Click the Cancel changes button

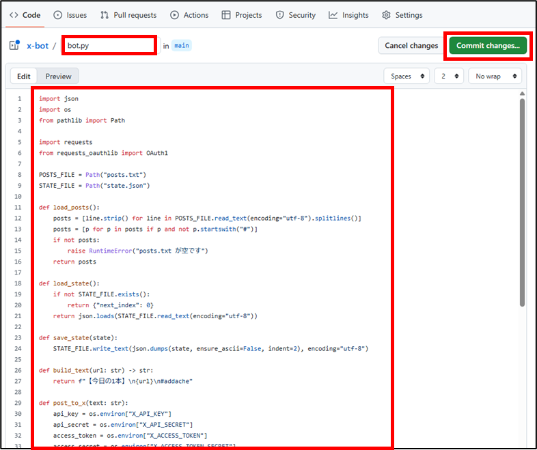(411, 46)
